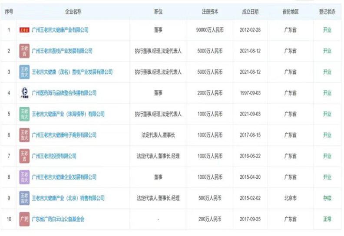Click 法定代表人,董事长 position in row 6
The image size is (344, 236).
pyautogui.click(x=158, y=135)
